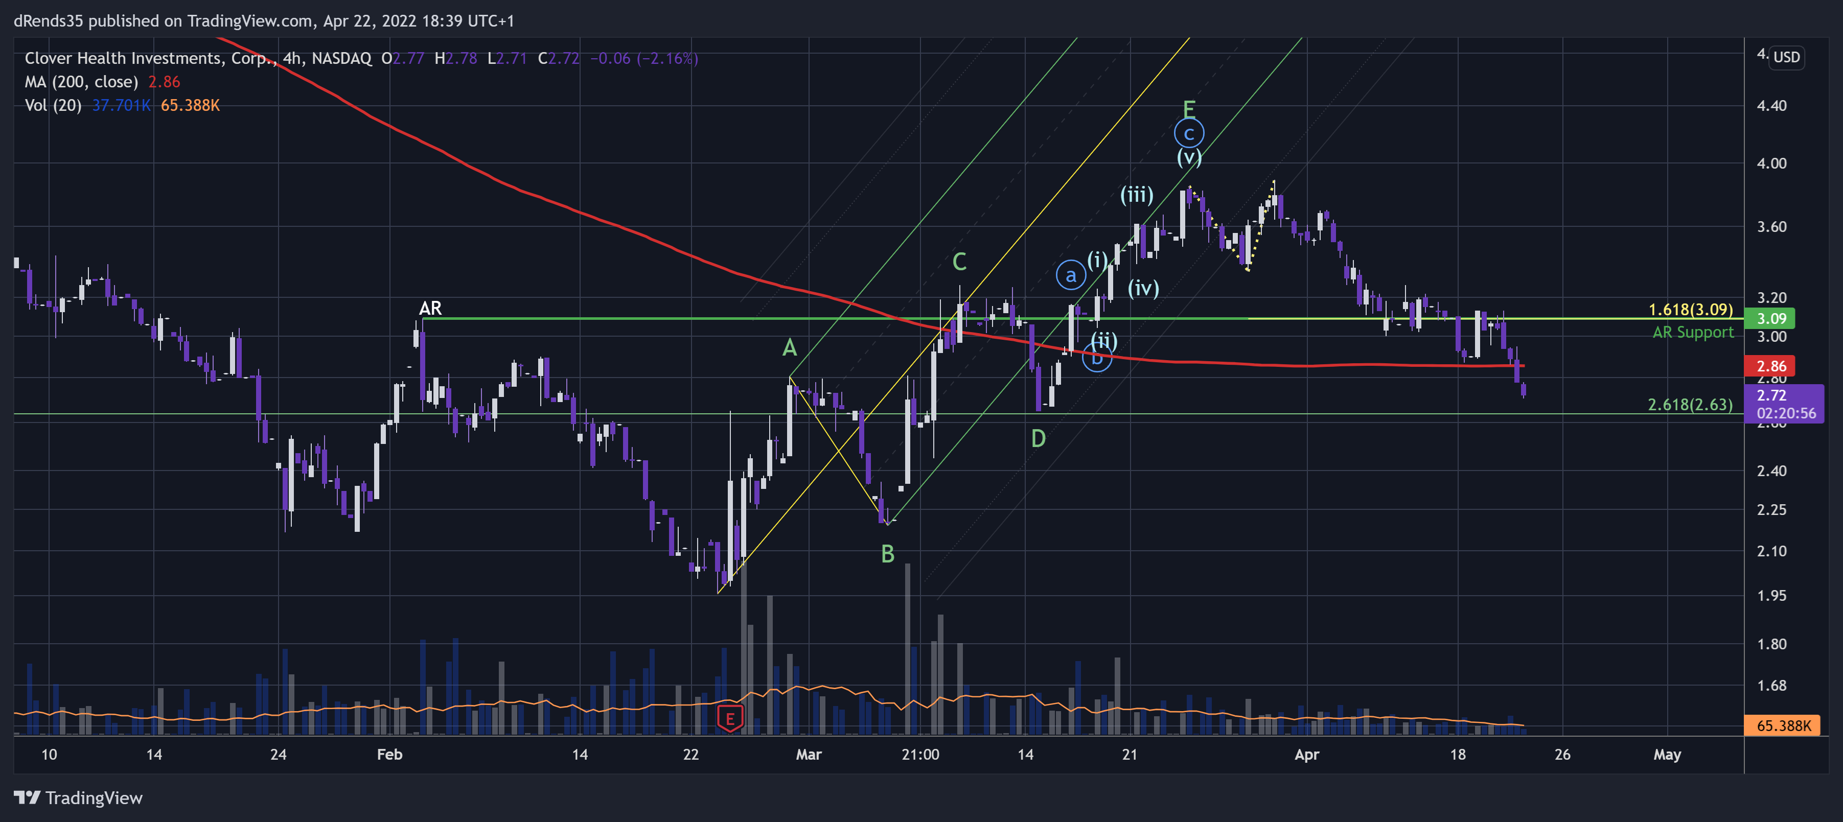This screenshot has height=822, width=1843.
Task: Click the '1.618(3.09)' Fibonacci label
Action: (x=1690, y=309)
